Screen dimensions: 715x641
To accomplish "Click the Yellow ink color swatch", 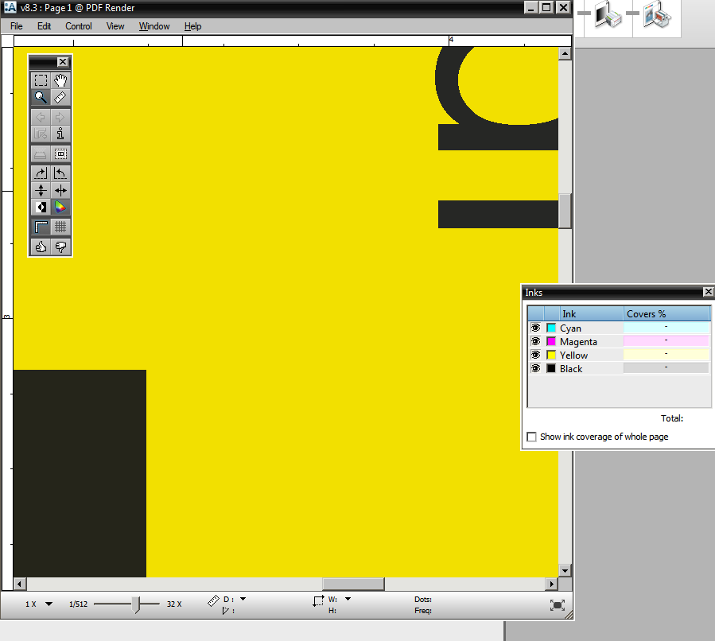I will 551,355.
